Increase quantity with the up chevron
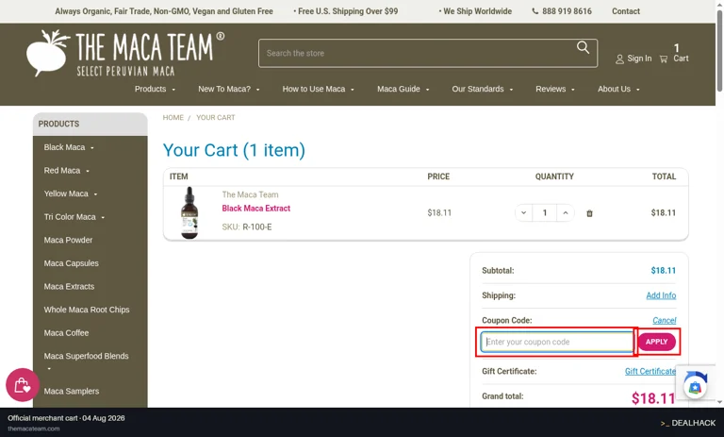Viewport: 724px width, 437px height. (x=566, y=212)
